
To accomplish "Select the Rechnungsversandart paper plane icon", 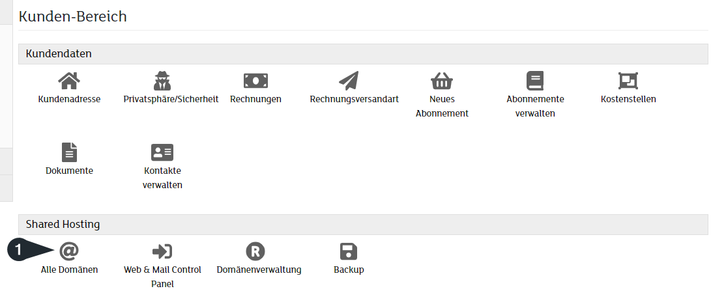I will [x=349, y=81].
